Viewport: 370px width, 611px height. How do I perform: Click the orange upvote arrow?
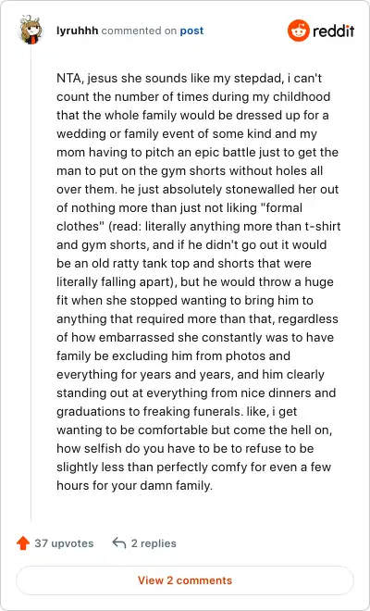tap(23, 542)
